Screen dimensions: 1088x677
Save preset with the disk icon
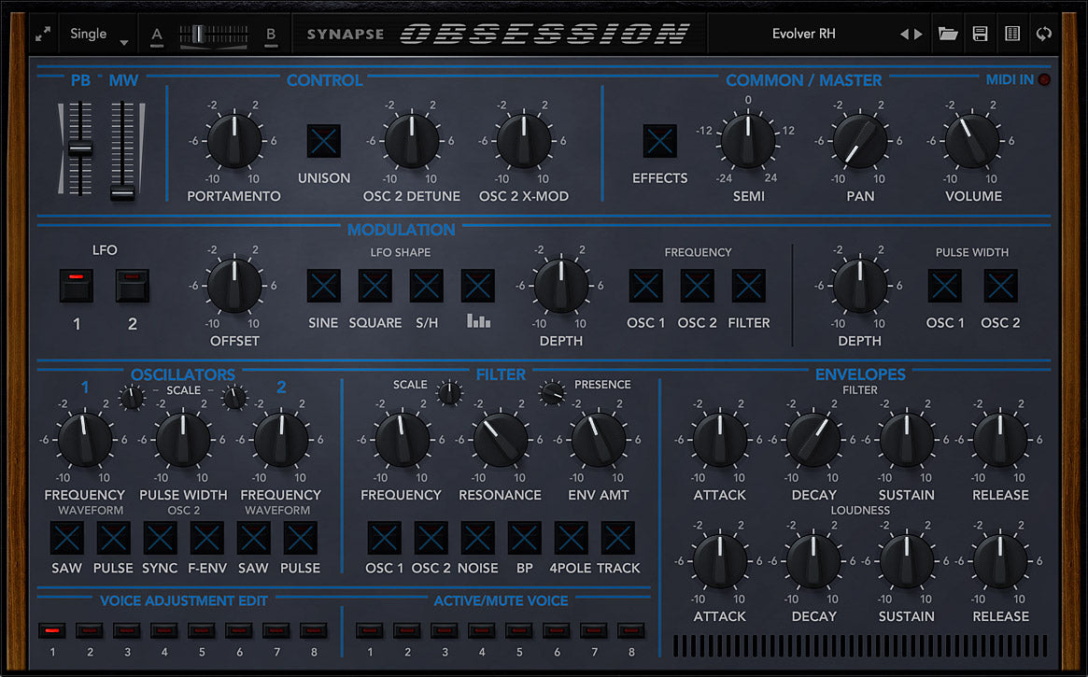(980, 34)
